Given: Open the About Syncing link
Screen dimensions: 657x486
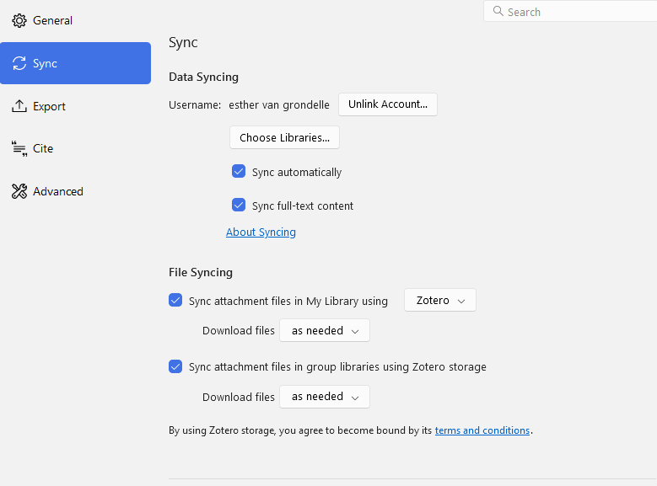Looking at the screenshot, I should coord(261,232).
